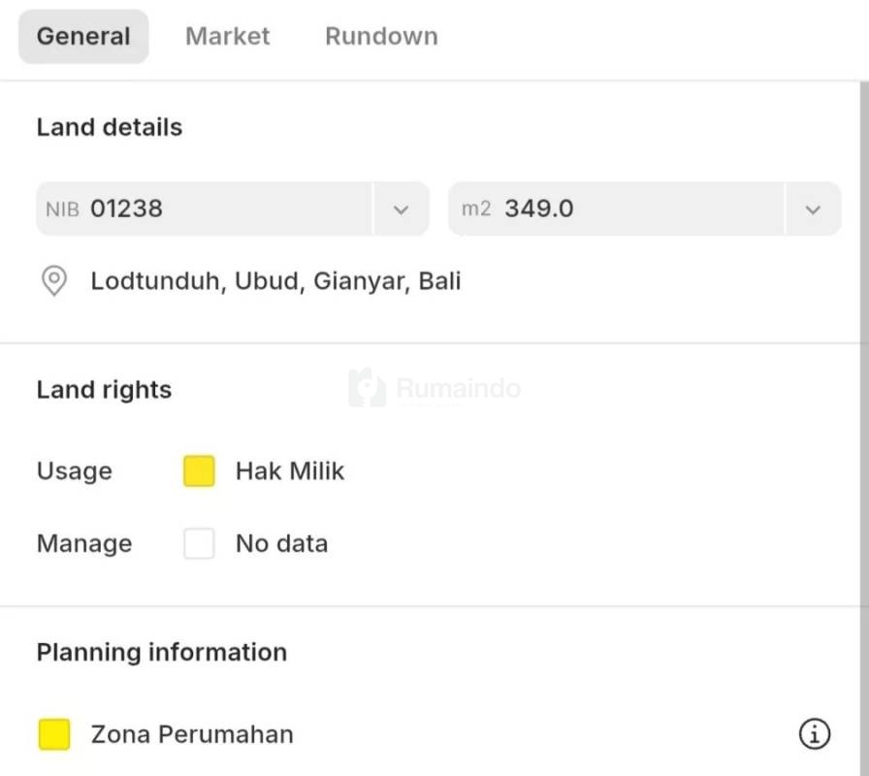Screen dimensions: 869x776
Task: Click the Lodtunduh, Ubud, Gianyar address text
Action: coord(275,282)
